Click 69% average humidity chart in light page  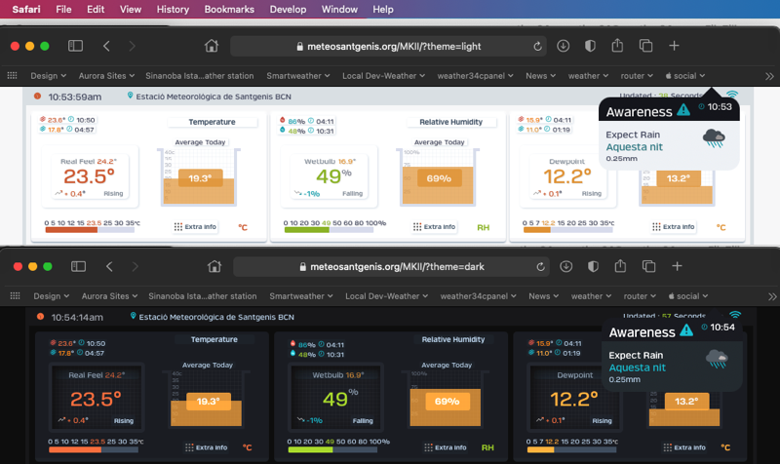(438, 177)
